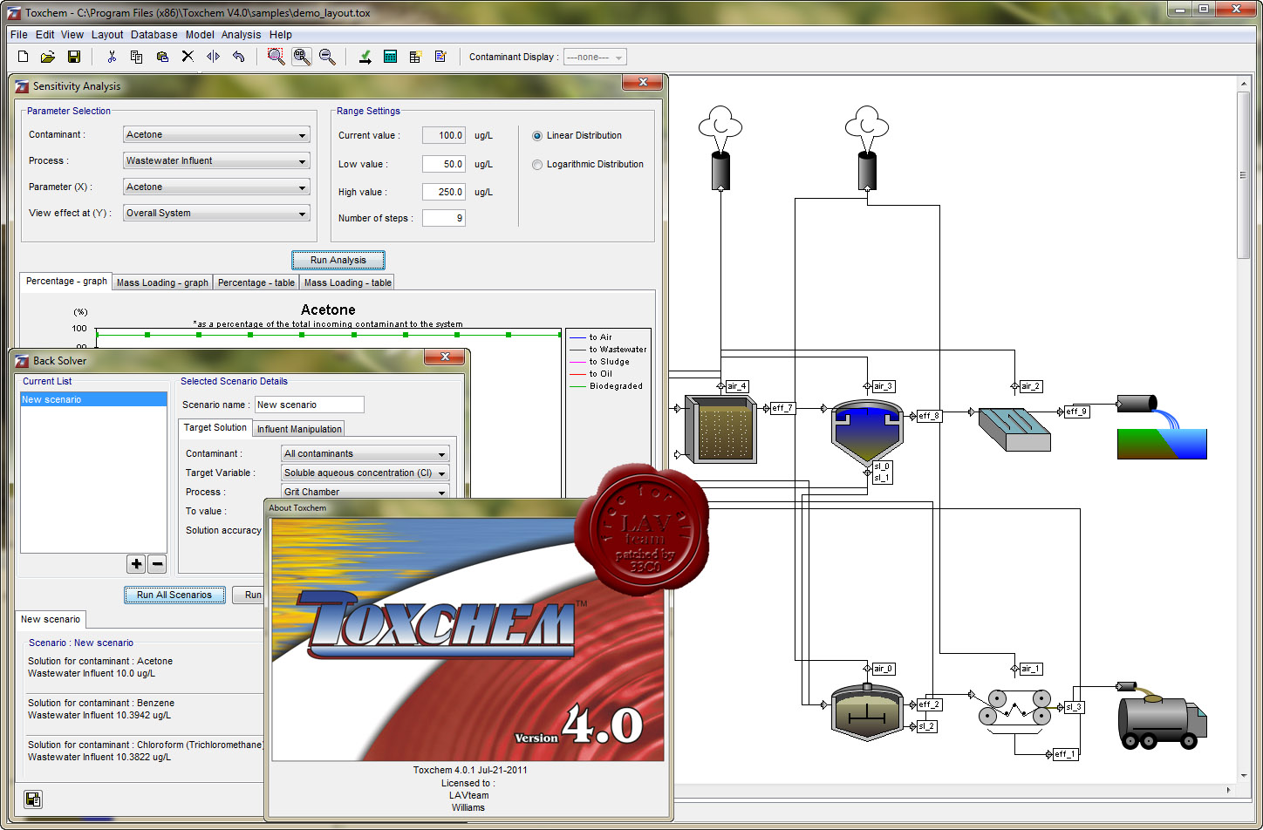1263x830 pixels.
Task: Open a file using the folder icon
Action: (x=48, y=57)
